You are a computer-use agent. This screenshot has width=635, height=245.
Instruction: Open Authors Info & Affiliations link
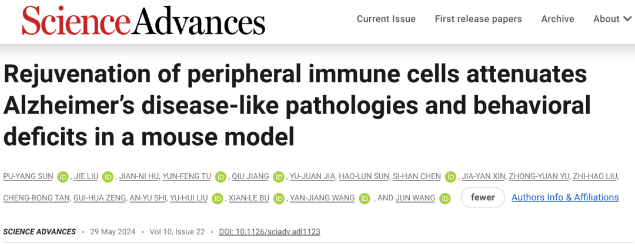[565, 197]
